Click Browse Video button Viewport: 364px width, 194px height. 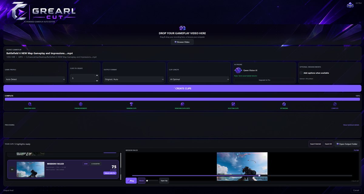point(182,42)
